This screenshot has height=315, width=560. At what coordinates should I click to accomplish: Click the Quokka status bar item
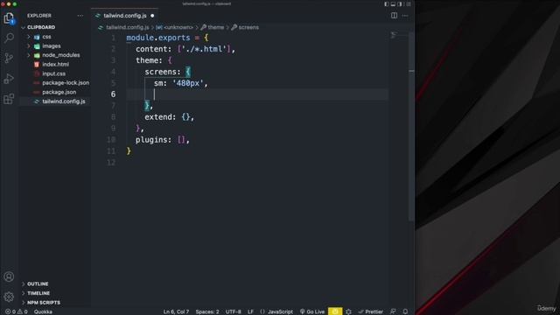click(43, 311)
